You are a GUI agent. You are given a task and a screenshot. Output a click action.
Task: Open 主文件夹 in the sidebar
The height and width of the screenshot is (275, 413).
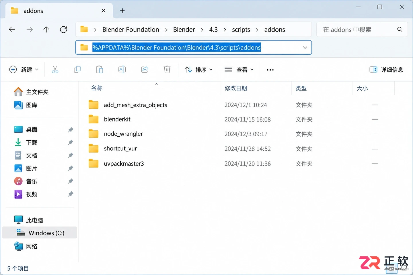[x=32, y=92]
